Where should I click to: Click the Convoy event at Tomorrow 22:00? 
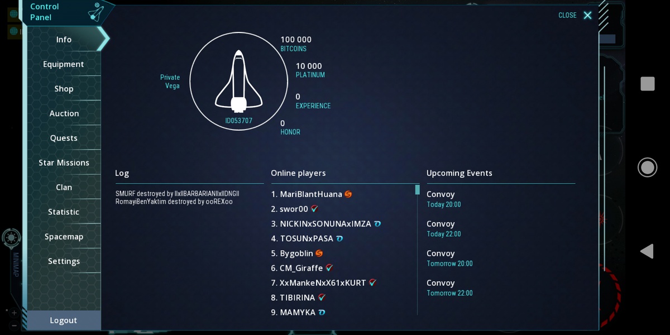point(449,288)
